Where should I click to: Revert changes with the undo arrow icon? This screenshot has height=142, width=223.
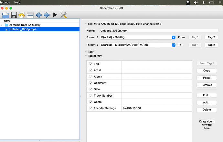tap(22, 15)
